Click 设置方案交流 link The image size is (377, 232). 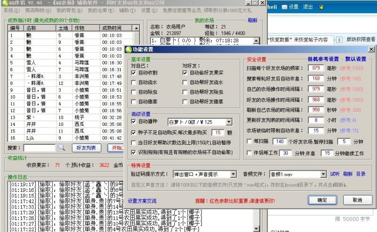pos(142,201)
